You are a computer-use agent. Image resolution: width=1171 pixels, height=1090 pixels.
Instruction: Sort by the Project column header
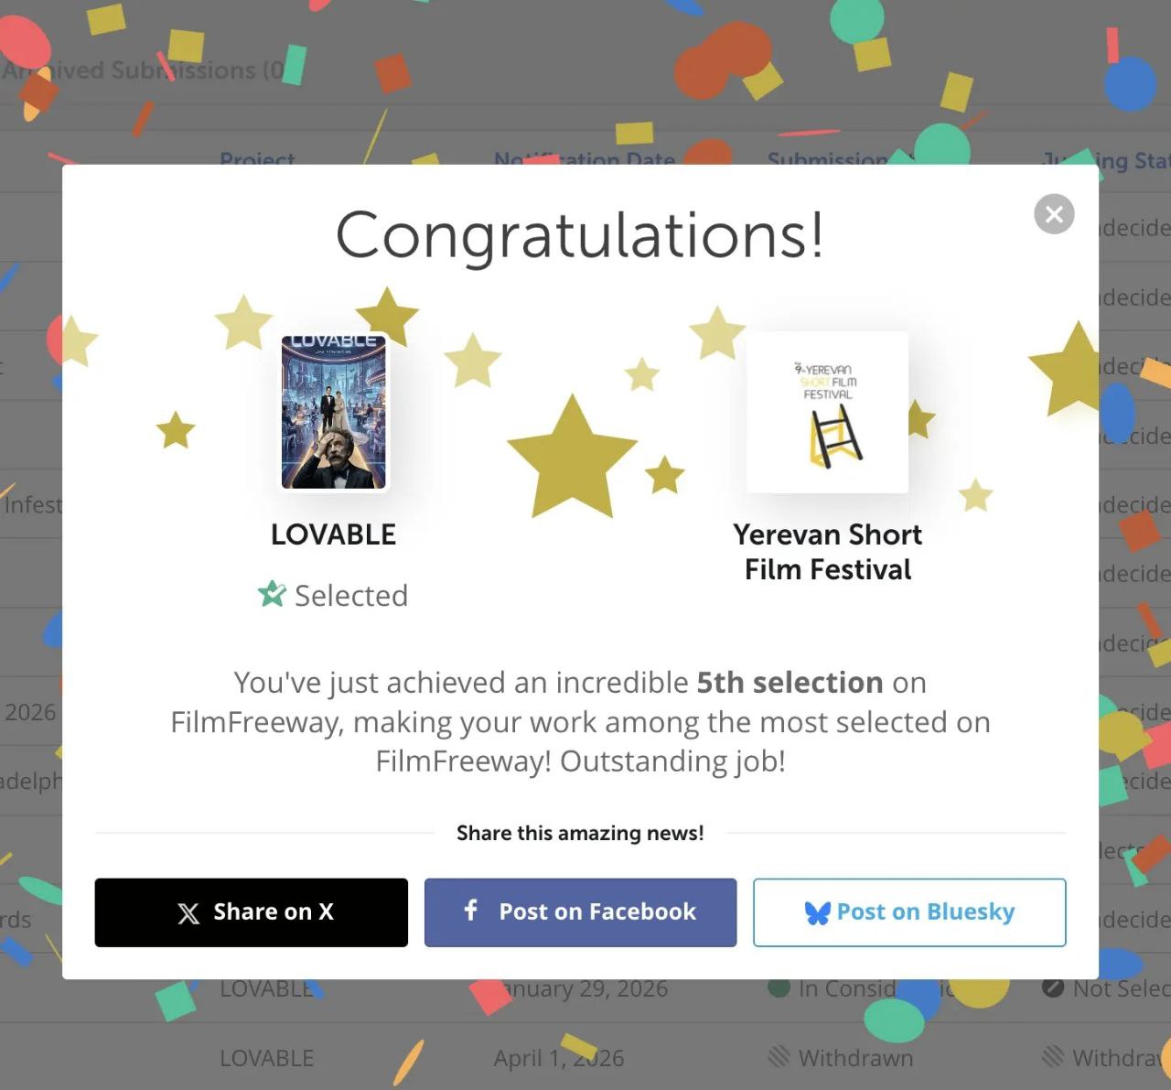[257, 159]
